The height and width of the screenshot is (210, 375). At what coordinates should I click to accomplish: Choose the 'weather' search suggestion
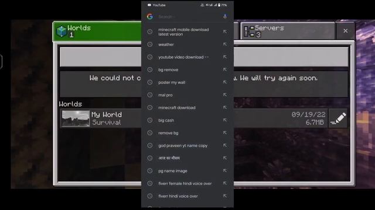(166, 44)
